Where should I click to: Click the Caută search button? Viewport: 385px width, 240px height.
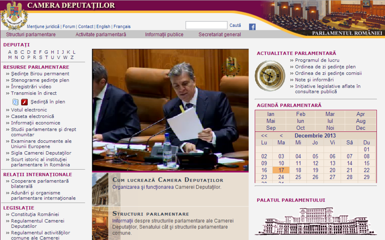pos(235,25)
